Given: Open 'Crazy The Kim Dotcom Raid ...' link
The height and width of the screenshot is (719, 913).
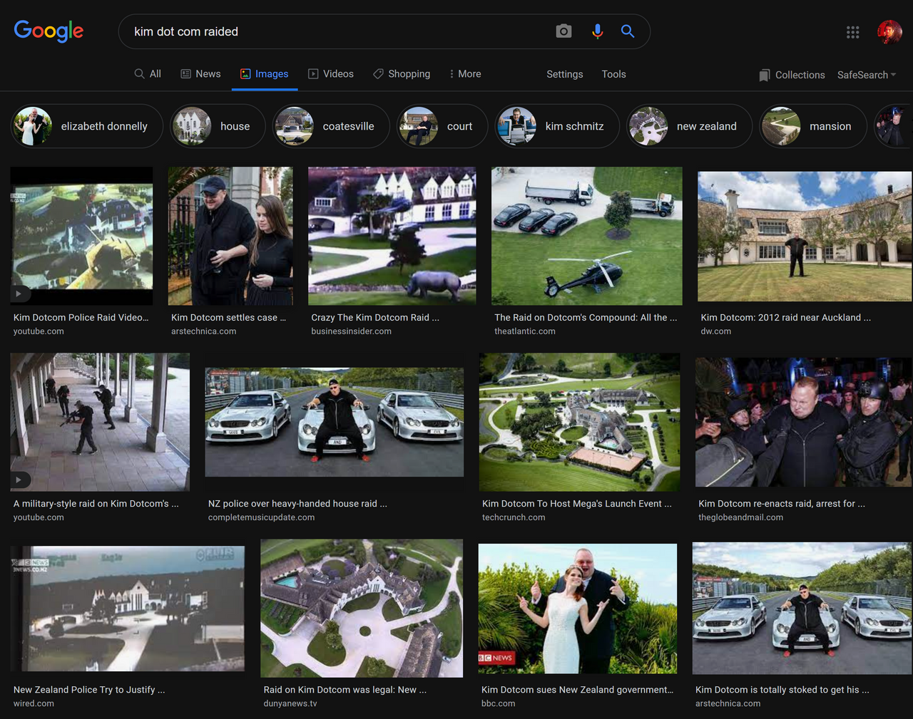Looking at the screenshot, I should [375, 318].
